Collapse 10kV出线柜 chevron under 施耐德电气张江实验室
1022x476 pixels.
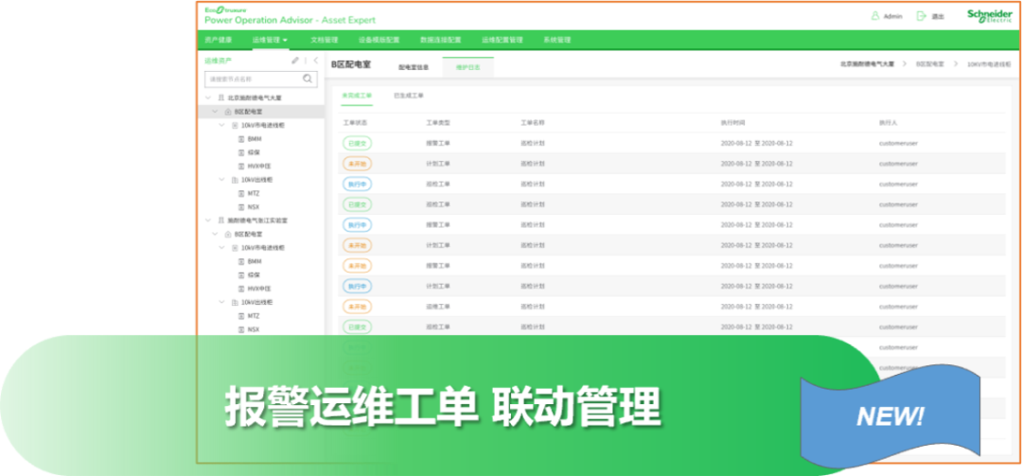[x=222, y=302]
